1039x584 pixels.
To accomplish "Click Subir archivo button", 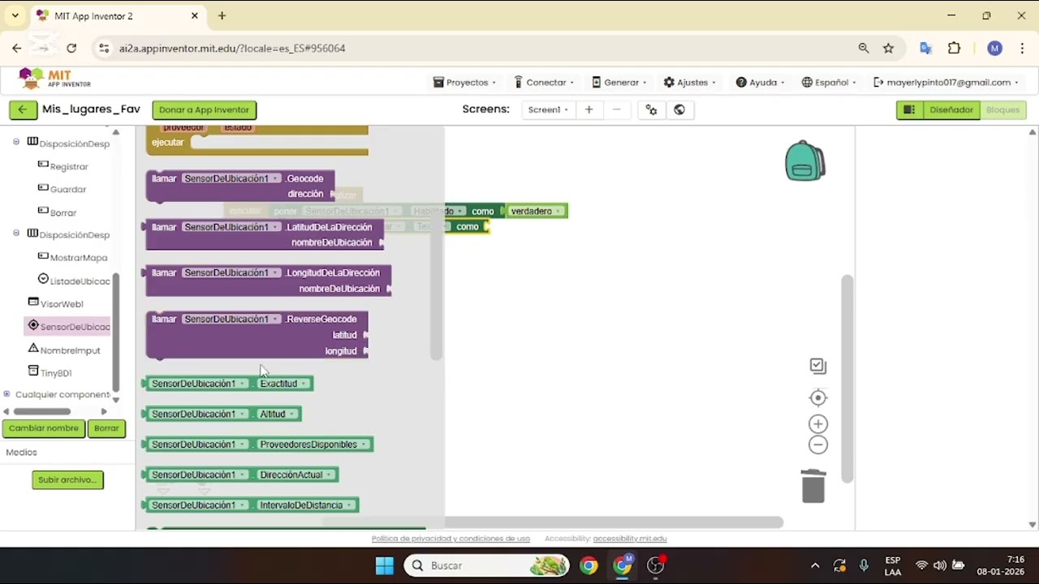I will click(x=67, y=479).
